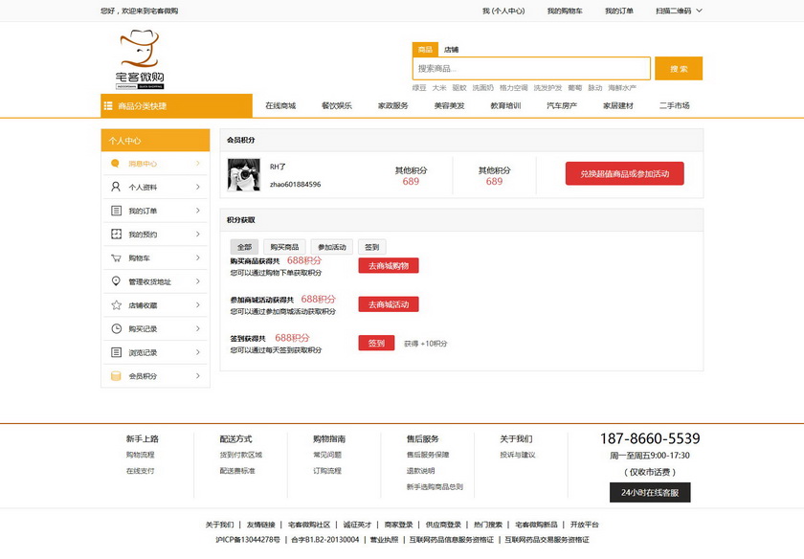804x559 pixels.
Task: Click the 浏览记录 document icon
Action: (x=117, y=352)
